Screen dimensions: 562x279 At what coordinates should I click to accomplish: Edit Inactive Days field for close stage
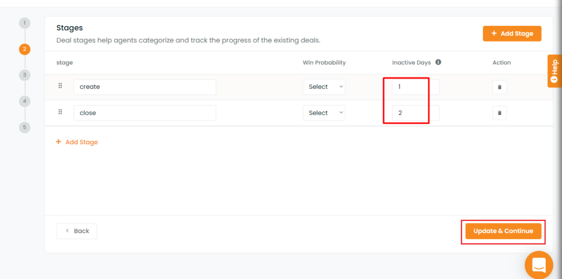pyautogui.click(x=415, y=113)
